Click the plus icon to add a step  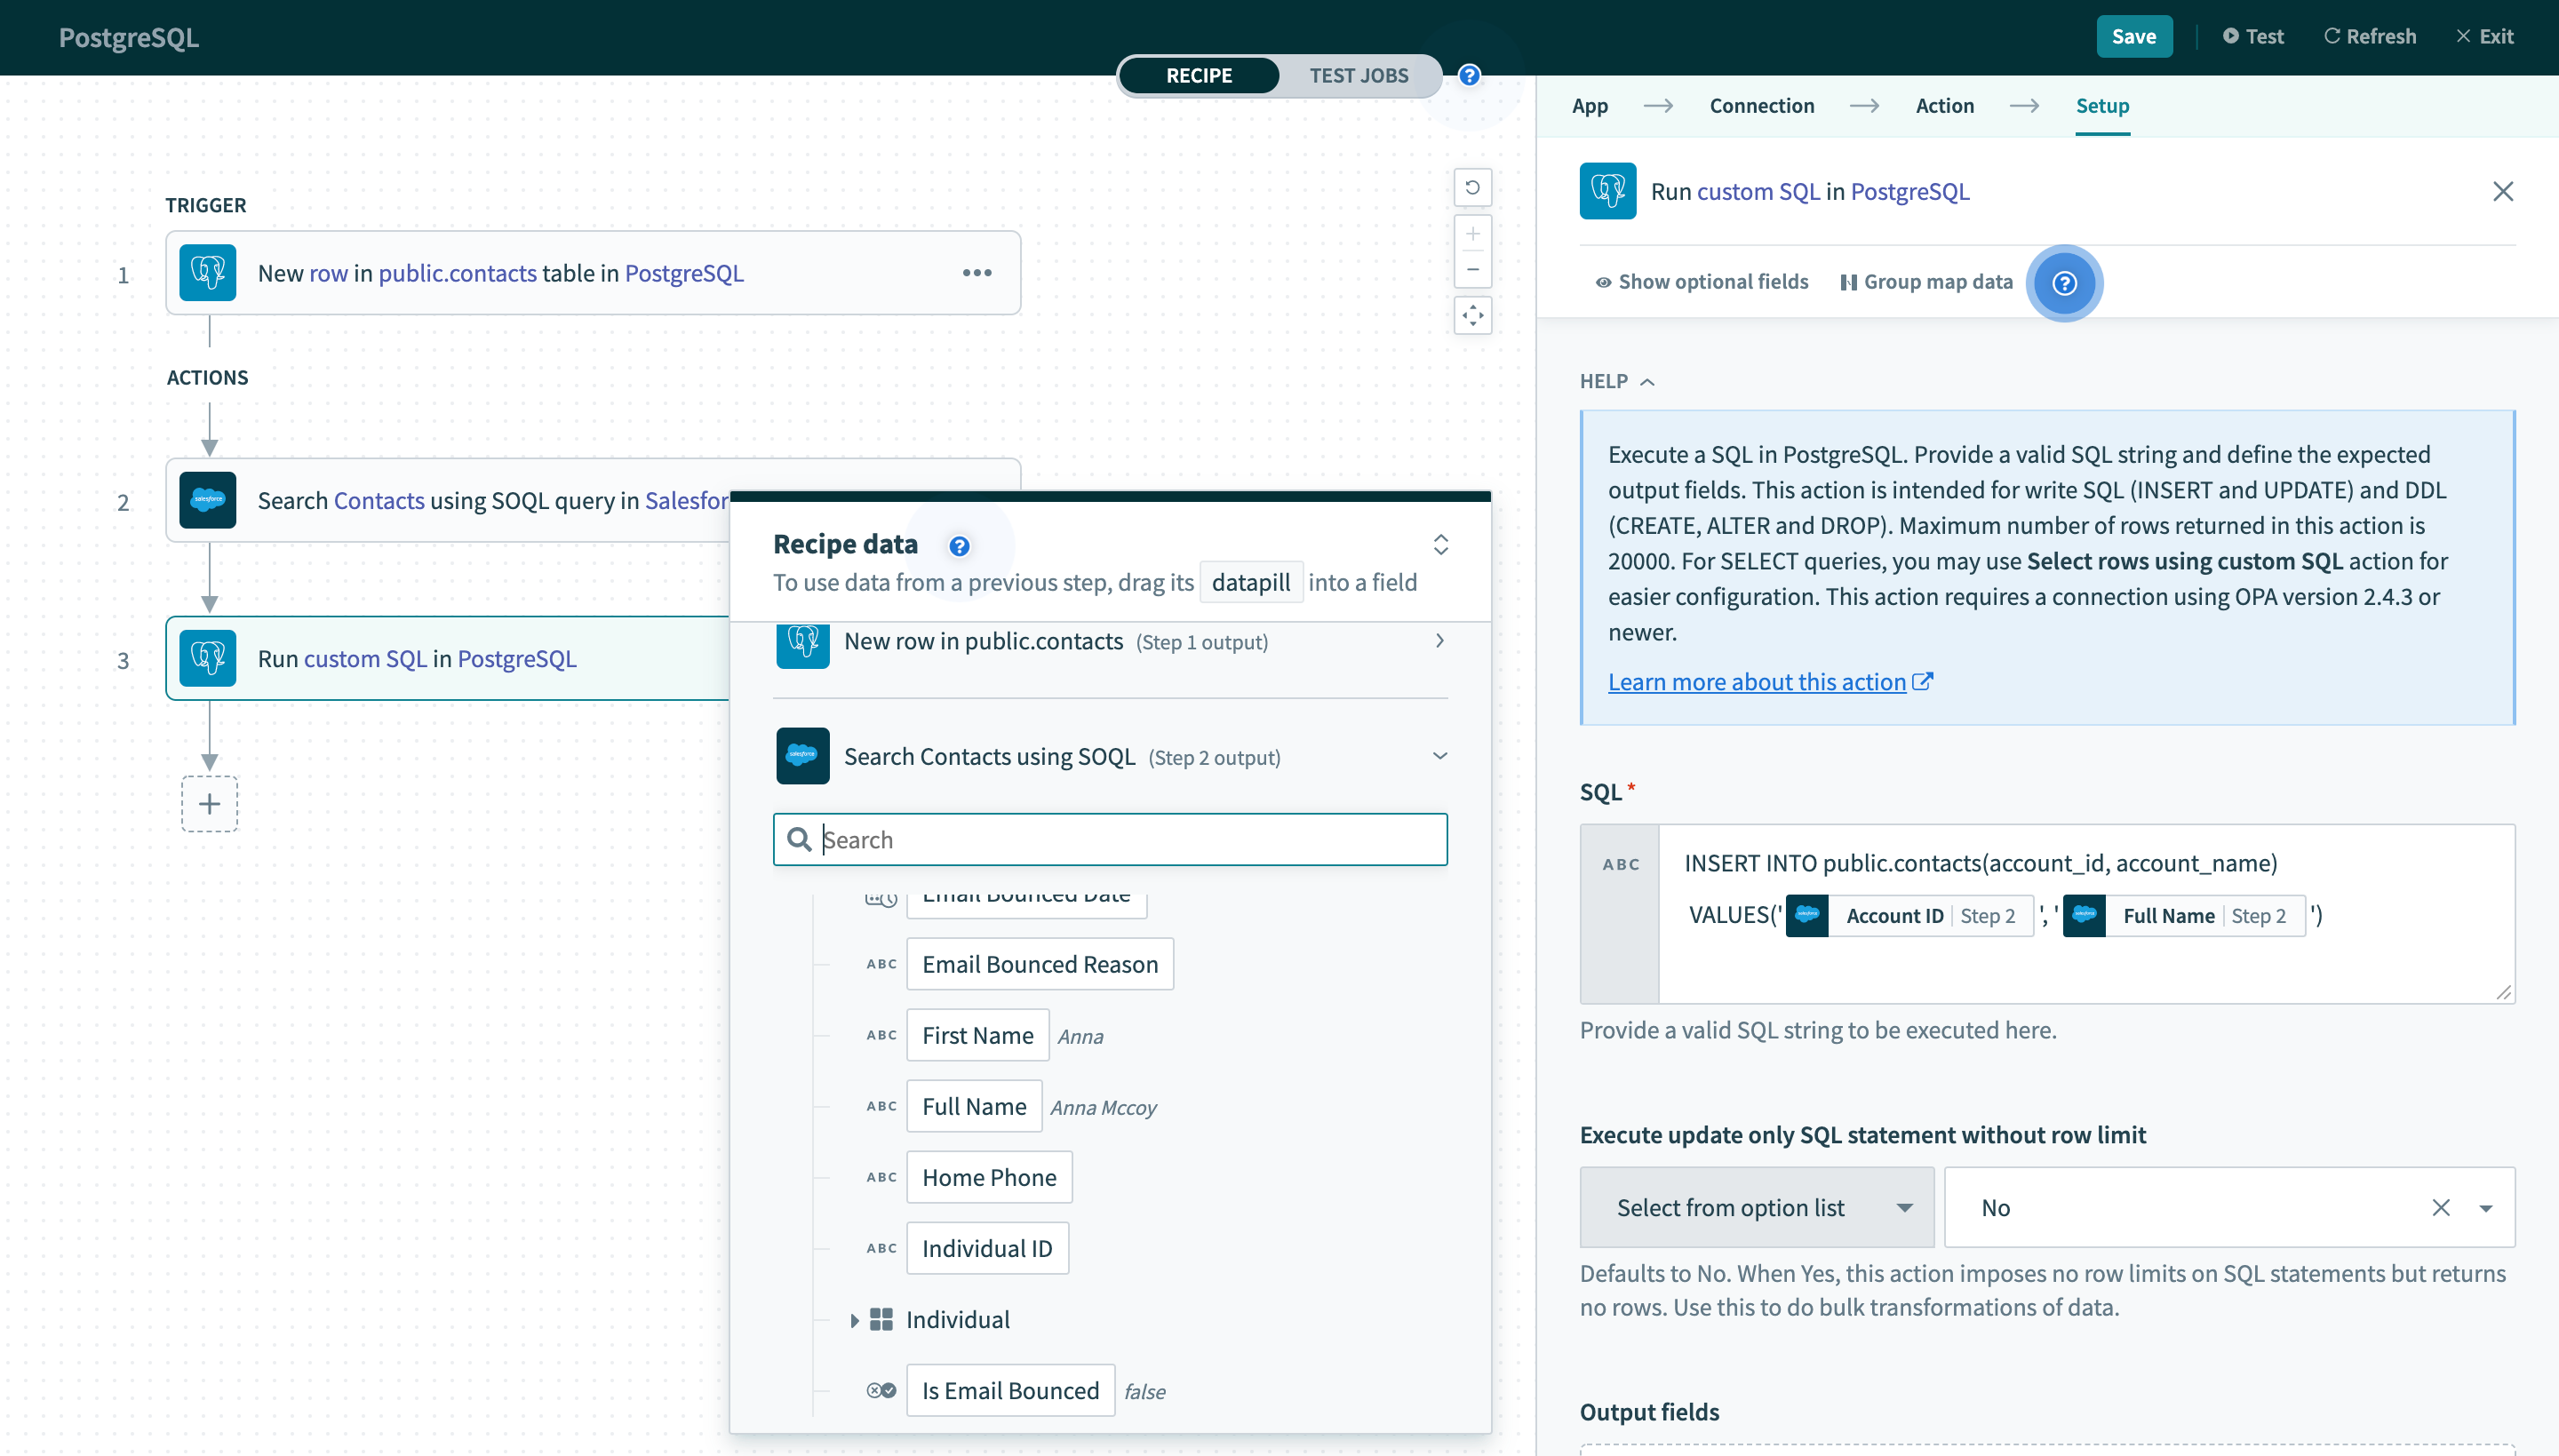(x=209, y=803)
